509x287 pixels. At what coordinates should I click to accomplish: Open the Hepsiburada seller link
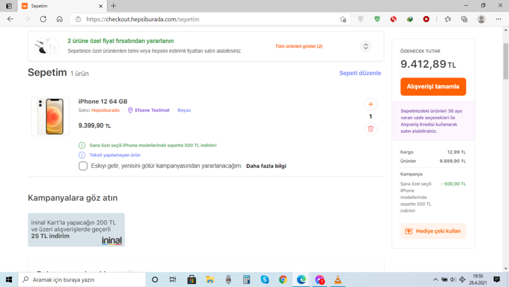click(105, 110)
